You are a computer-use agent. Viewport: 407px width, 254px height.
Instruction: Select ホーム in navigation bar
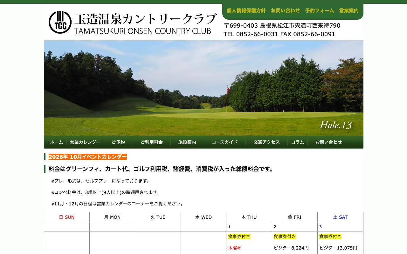[x=57, y=142]
